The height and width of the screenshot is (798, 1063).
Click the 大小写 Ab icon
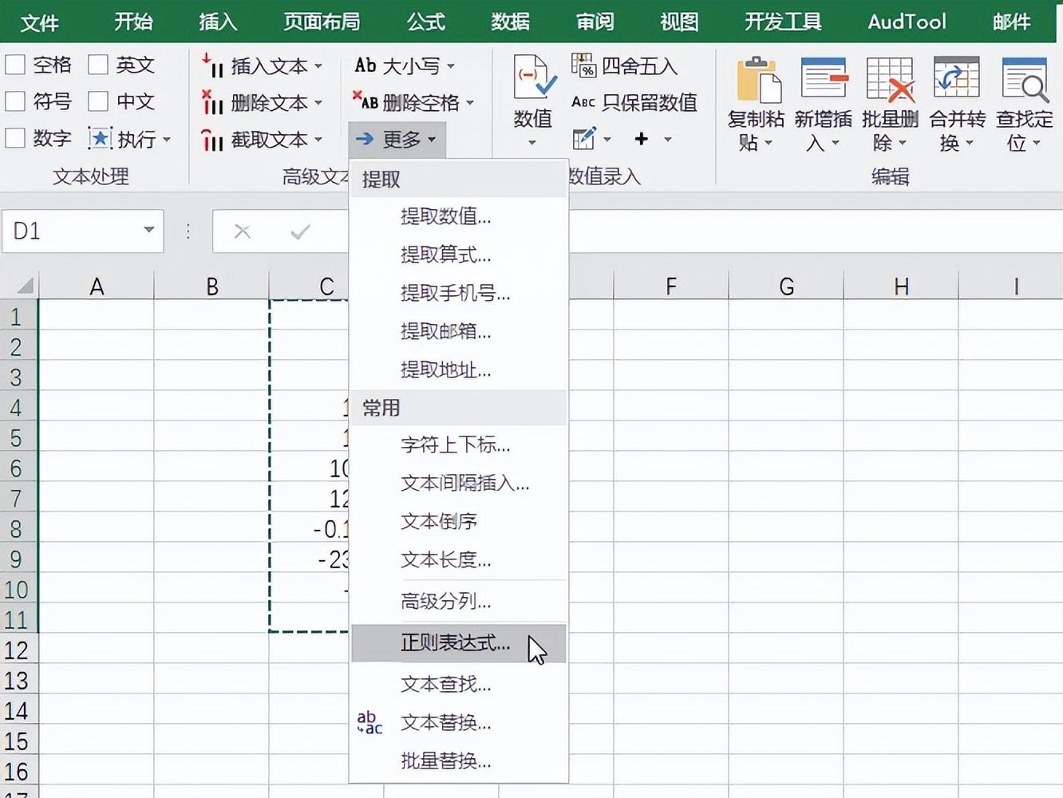[366, 65]
